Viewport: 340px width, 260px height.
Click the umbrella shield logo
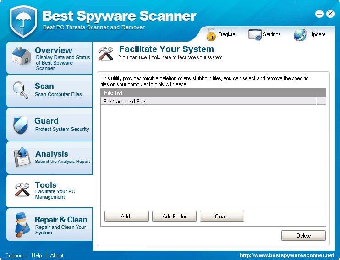click(23, 21)
